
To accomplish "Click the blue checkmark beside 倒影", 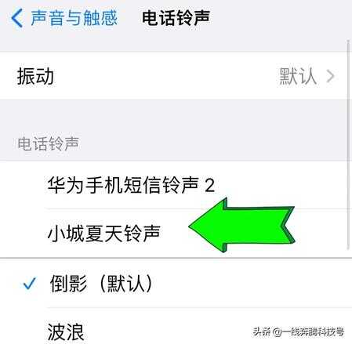I will 29,284.
